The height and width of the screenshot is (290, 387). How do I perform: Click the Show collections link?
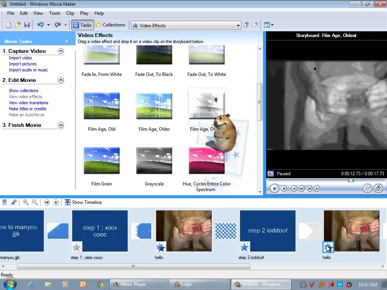tap(23, 91)
